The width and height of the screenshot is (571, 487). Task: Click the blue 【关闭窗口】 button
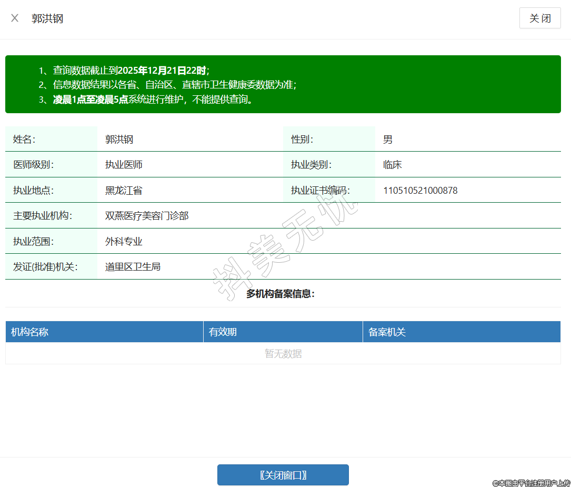point(283,475)
